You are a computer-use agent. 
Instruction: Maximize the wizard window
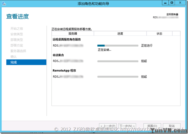pyautogui.click(x=172, y=3)
